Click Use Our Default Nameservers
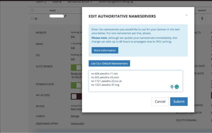212x133 pixels. coord(109,63)
